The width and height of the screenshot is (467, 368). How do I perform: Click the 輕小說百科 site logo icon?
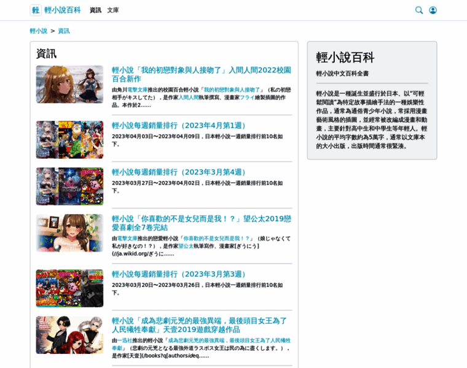(x=36, y=10)
